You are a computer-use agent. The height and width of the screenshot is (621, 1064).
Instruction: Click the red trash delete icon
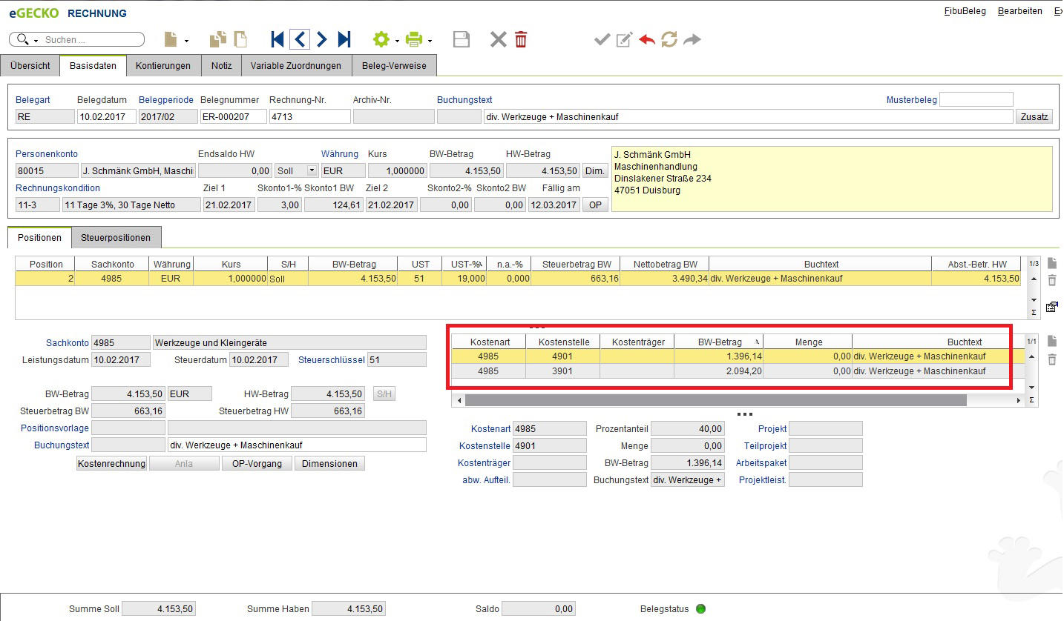click(x=521, y=39)
